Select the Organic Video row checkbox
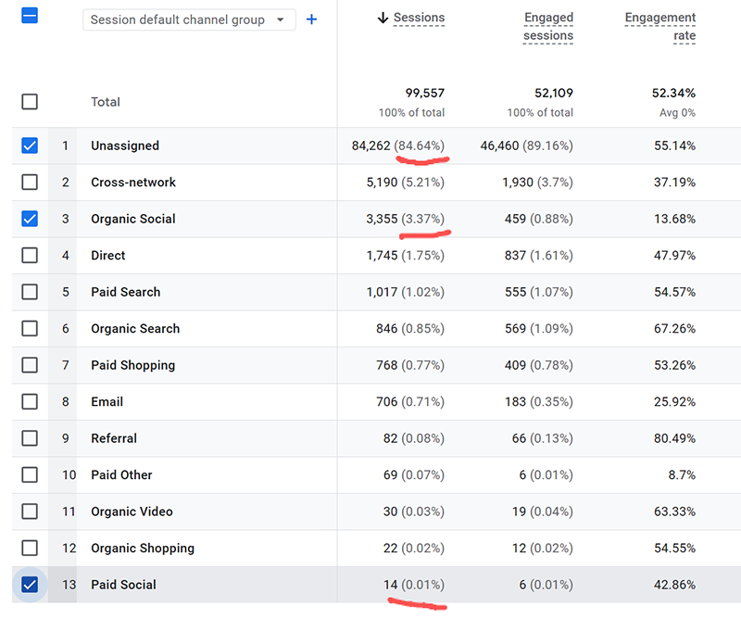 [x=30, y=512]
